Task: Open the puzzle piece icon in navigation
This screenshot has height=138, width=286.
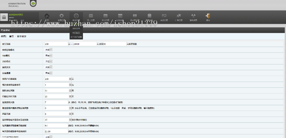Action: pos(179,16)
